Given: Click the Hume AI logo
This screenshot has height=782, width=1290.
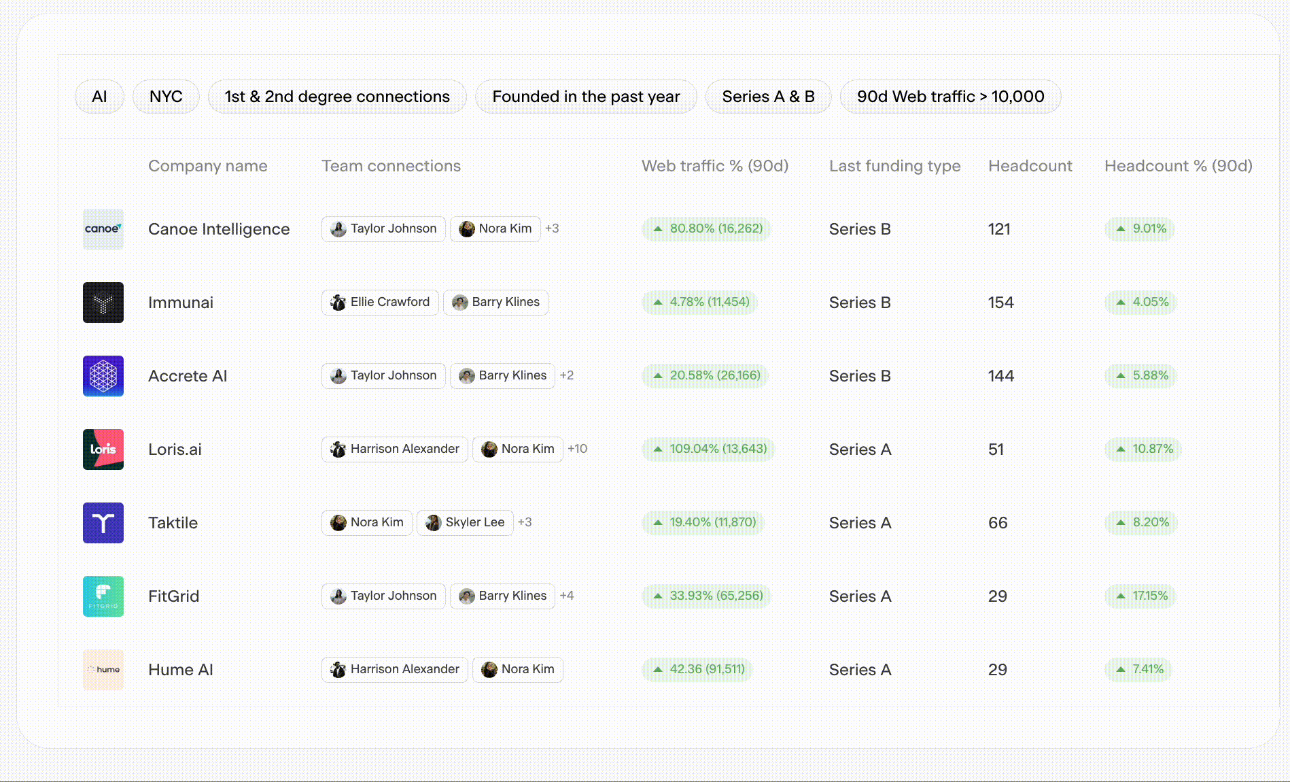Looking at the screenshot, I should (103, 670).
